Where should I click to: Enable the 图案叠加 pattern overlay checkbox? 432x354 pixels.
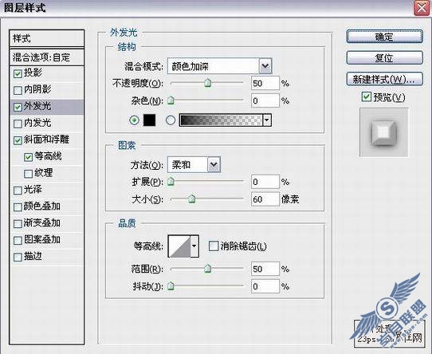(18, 241)
